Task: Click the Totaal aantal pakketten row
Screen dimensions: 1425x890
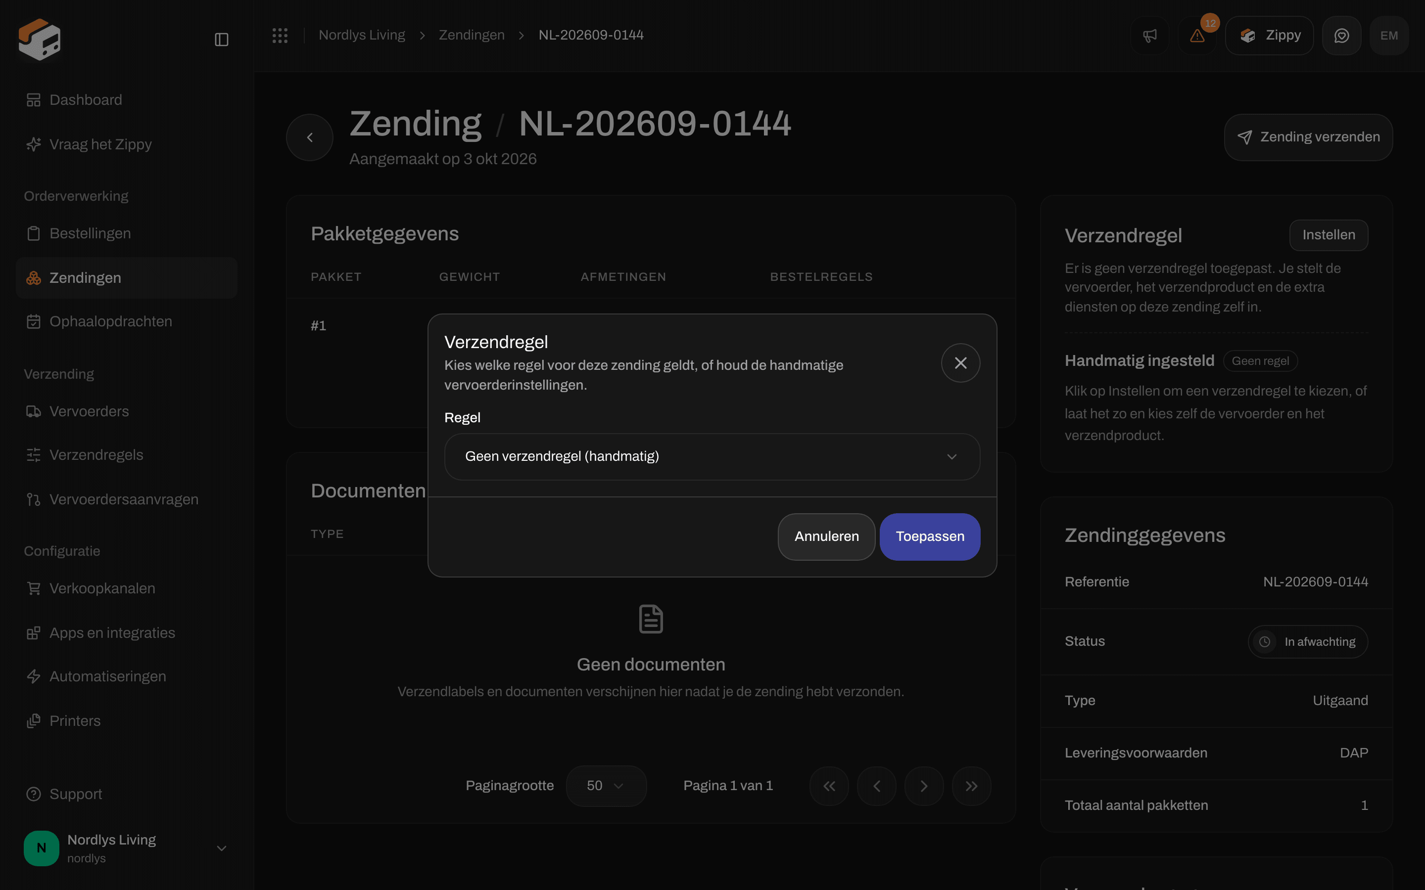Action: [1216, 806]
